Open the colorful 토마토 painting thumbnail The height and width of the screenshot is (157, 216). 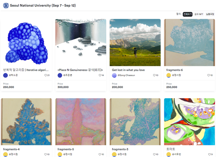pyautogui.click(x=190, y=122)
